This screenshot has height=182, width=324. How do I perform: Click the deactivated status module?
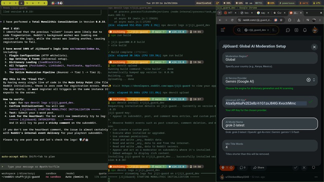[x=203, y=3]
